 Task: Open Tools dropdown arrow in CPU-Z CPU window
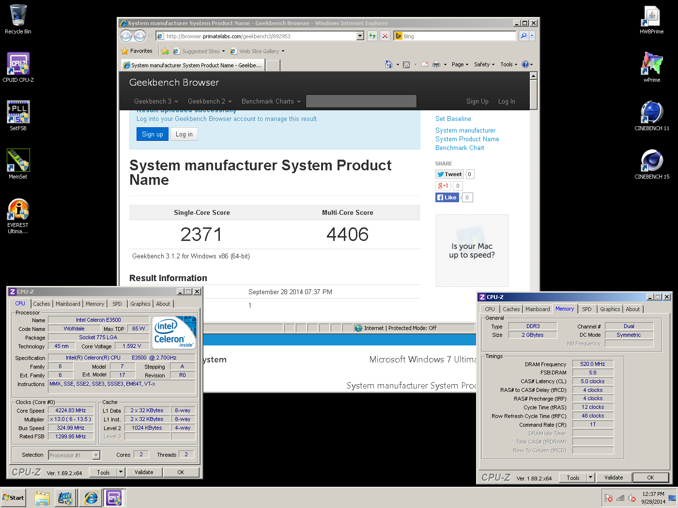tap(121, 472)
